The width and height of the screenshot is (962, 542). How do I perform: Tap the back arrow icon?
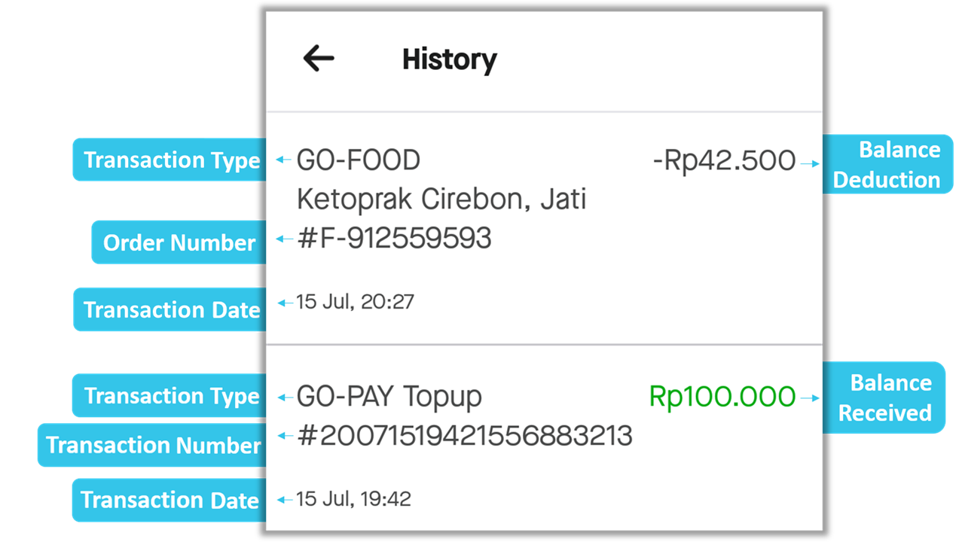319,58
